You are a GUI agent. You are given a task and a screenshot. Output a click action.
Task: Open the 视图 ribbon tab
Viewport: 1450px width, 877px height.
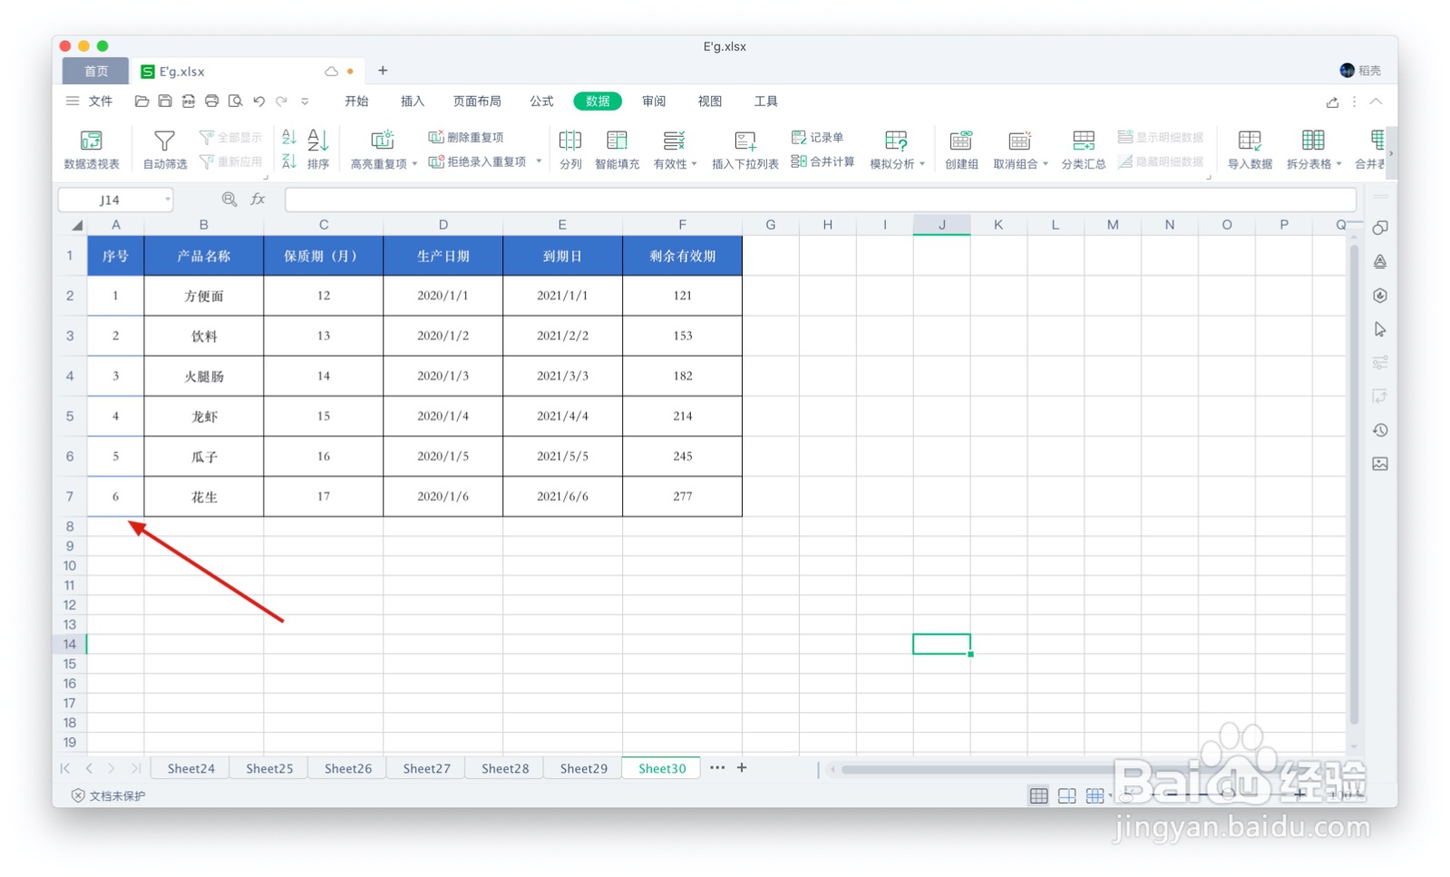[x=710, y=101]
